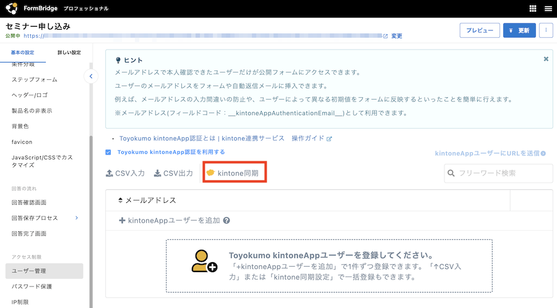
Task: Open the 操作ガイド link
Action: 312,139
